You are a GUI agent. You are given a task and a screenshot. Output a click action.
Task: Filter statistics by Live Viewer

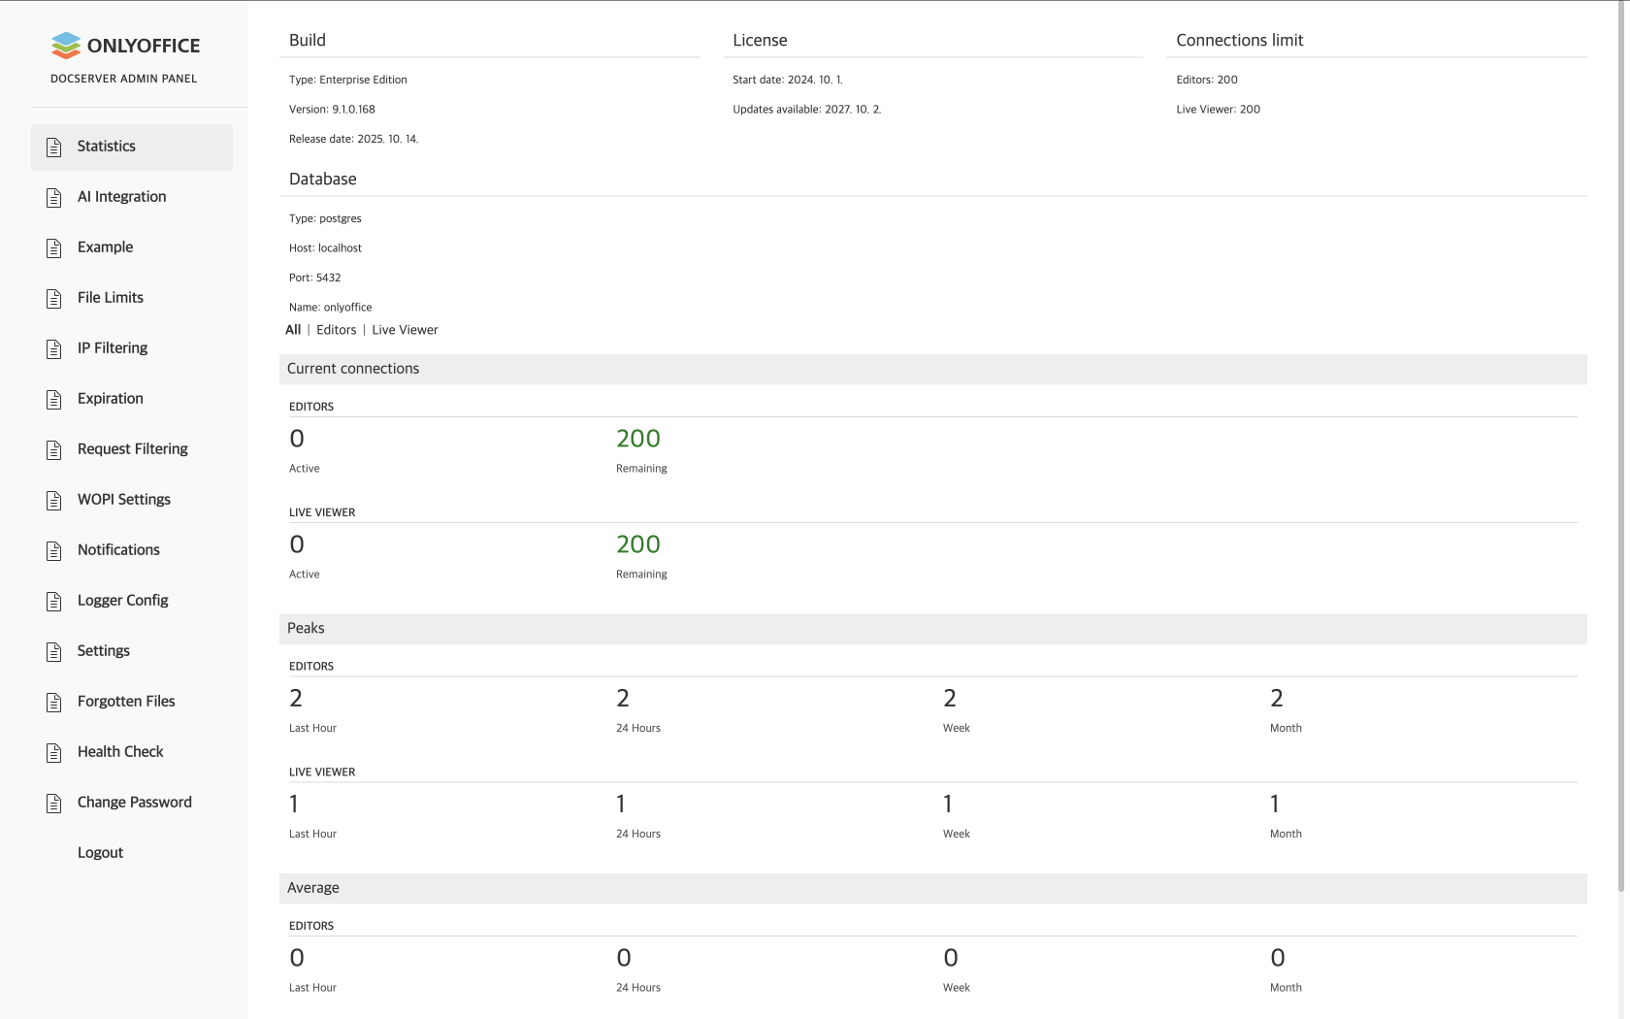coord(405,330)
